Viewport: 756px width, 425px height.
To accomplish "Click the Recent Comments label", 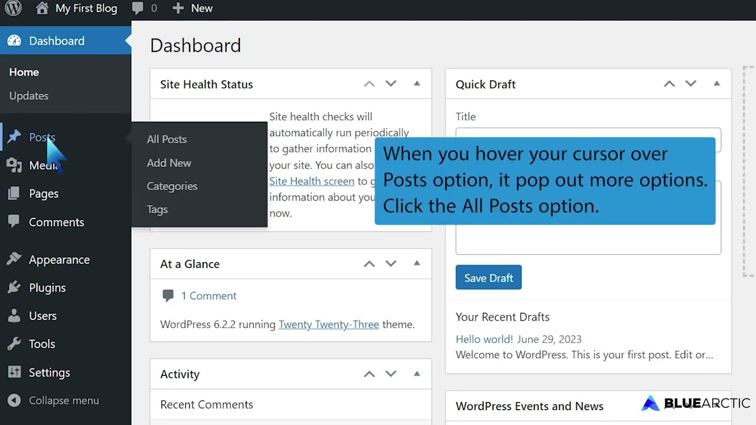I will click(207, 404).
